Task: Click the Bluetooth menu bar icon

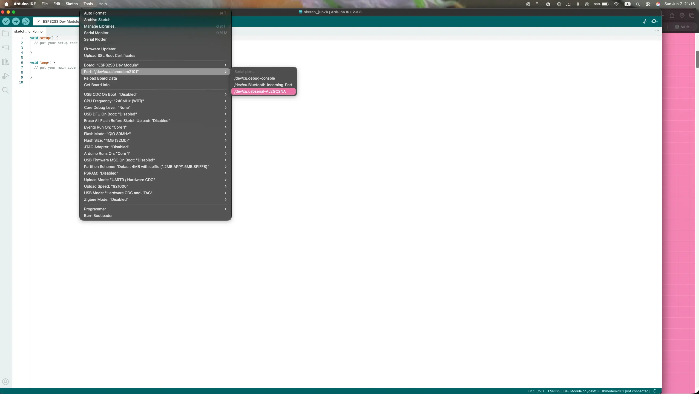Action: pyautogui.click(x=578, y=4)
